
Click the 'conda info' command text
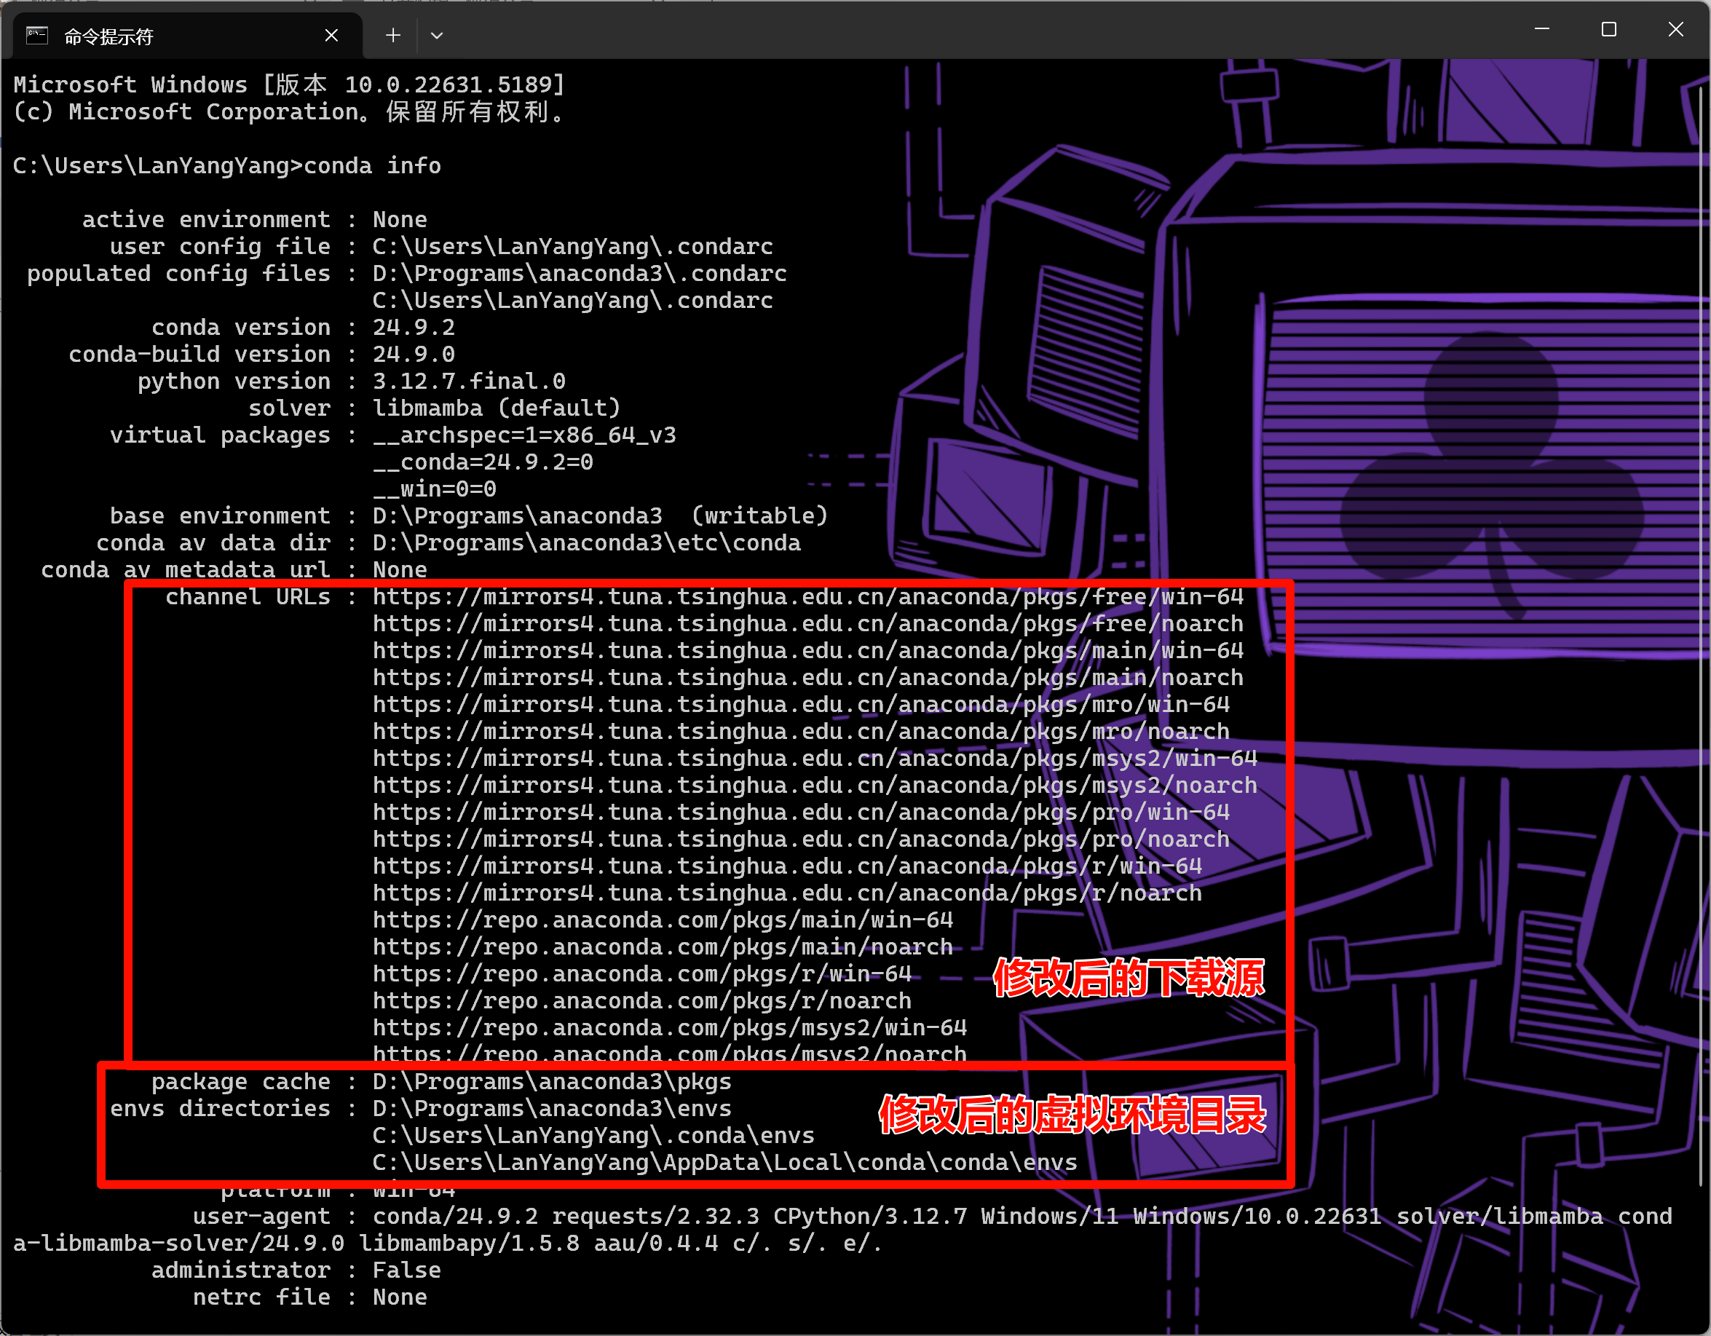tap(372, 166)
